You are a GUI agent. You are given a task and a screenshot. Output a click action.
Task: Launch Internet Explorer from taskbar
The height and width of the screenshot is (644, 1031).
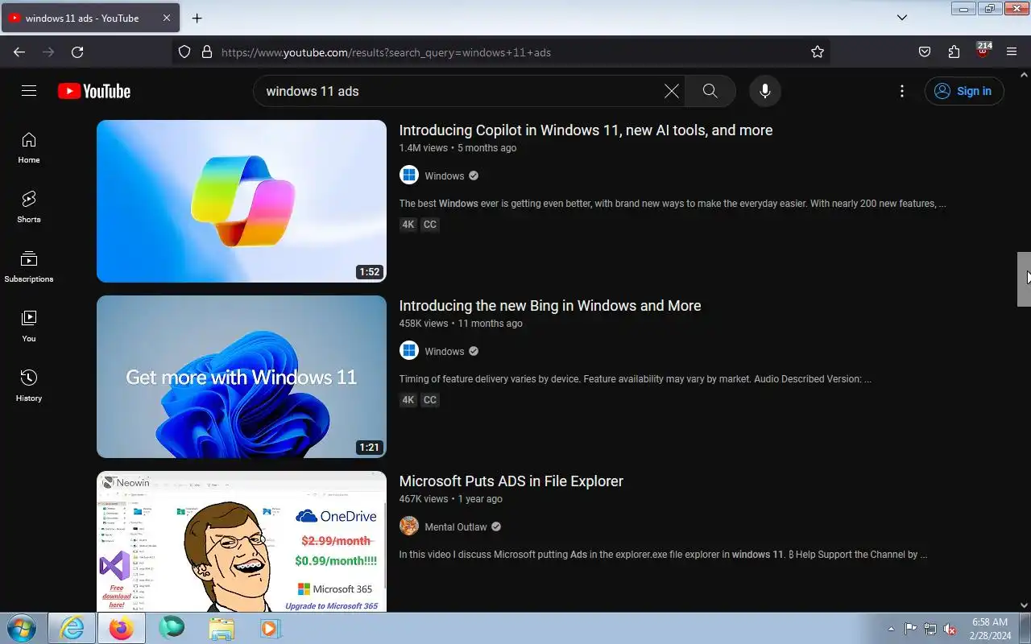(x=72, y=628)
